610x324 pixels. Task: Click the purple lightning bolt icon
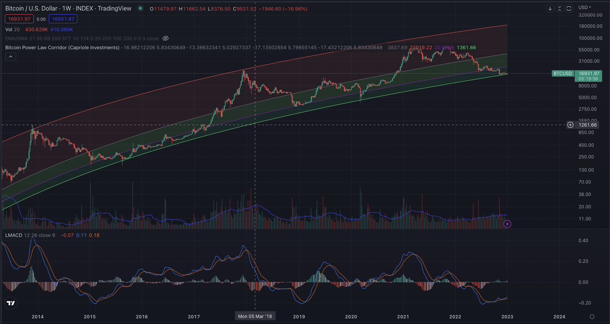click(507, 224)
